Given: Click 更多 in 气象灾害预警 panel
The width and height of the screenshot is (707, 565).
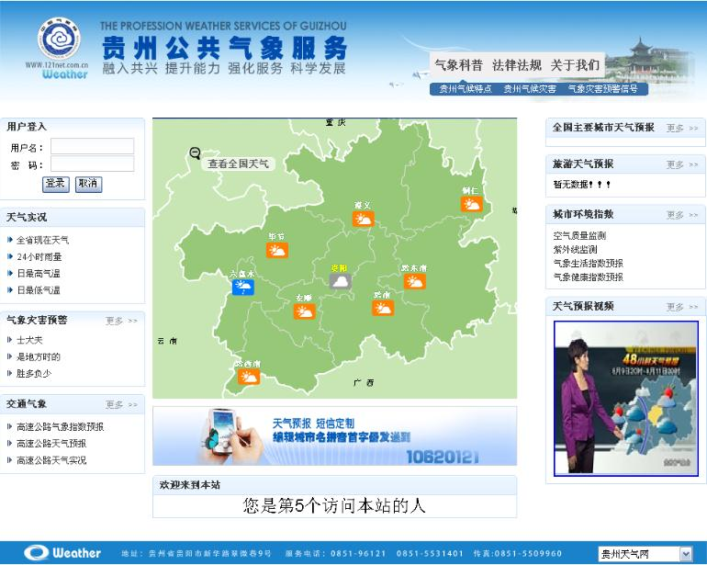Looking at the screenshot, I should pyautogui.click(x=121, y=321).
